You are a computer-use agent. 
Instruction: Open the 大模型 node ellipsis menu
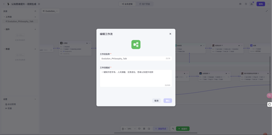pyautogui.click(x=90, y=43)
